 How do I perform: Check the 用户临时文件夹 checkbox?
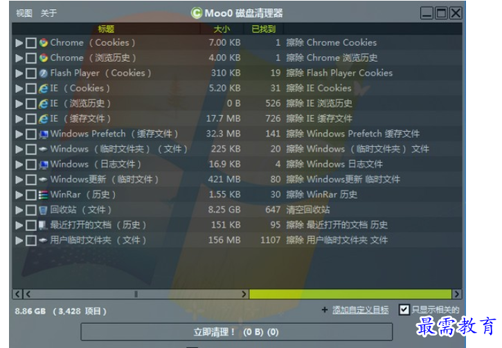point(31,241)
